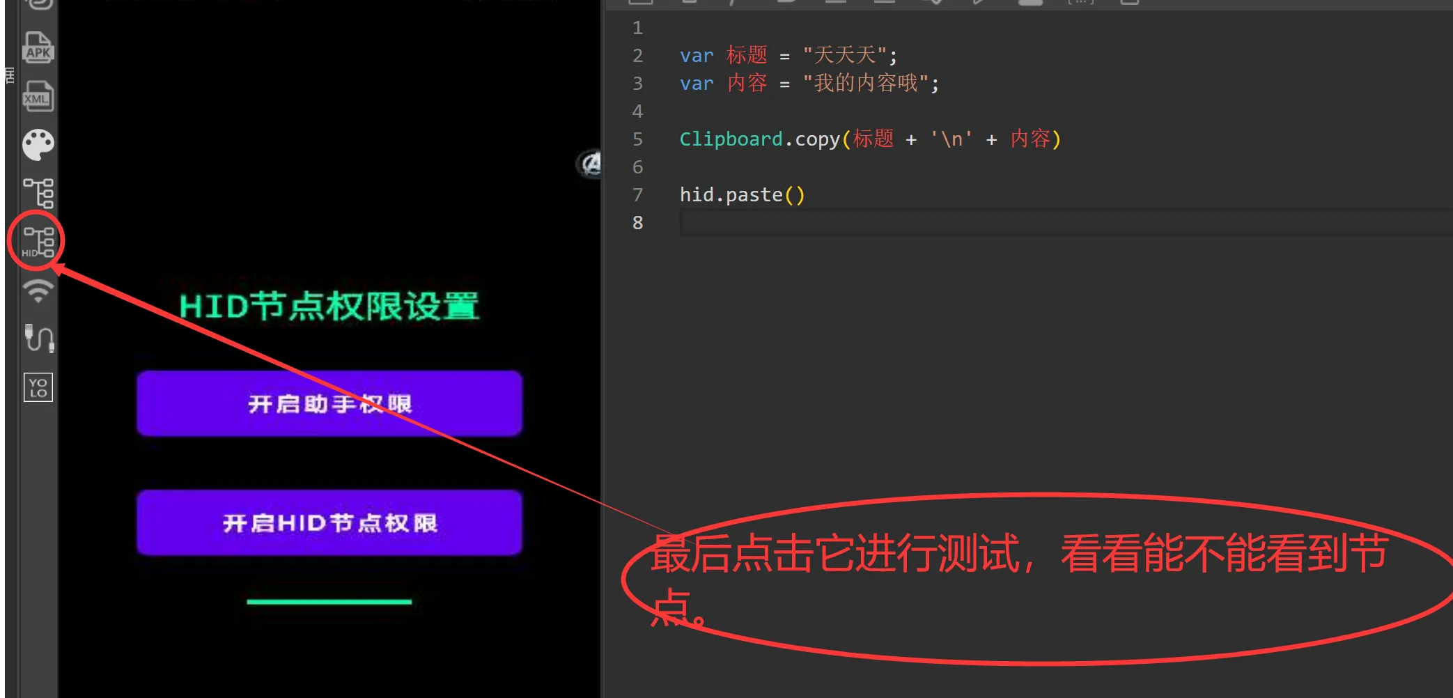1453x698 pixels.
Task: Click the '\n' string on line 5
Action: [951, 139]
